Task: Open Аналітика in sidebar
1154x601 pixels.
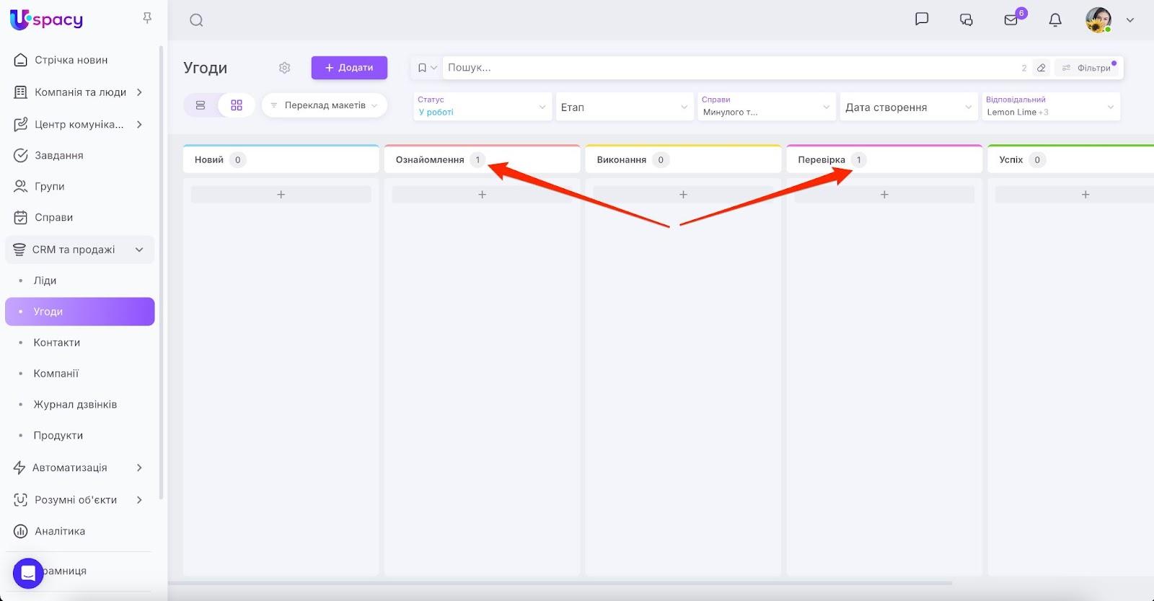Action: point(60,531)
